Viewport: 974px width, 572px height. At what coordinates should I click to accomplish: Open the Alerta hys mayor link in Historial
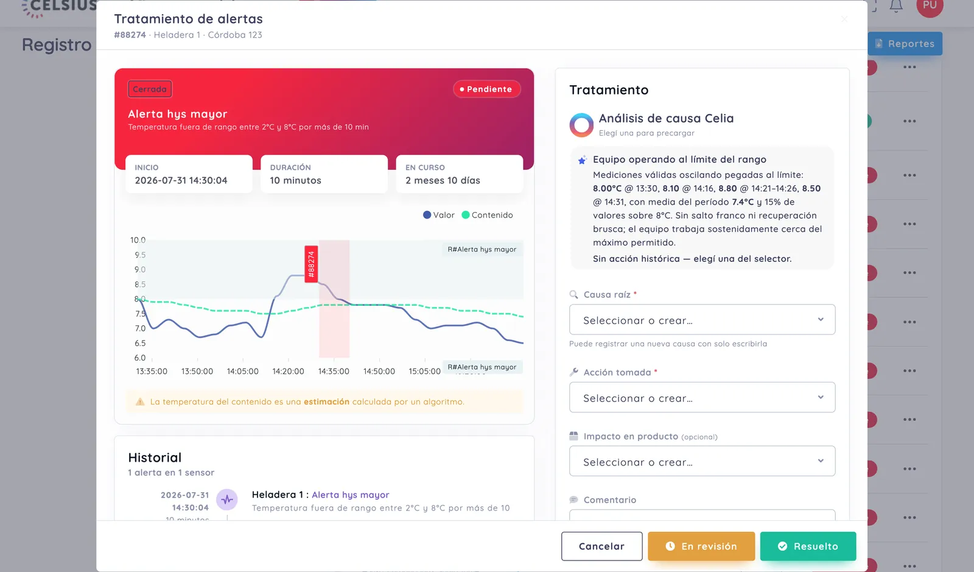pos(350,495)
